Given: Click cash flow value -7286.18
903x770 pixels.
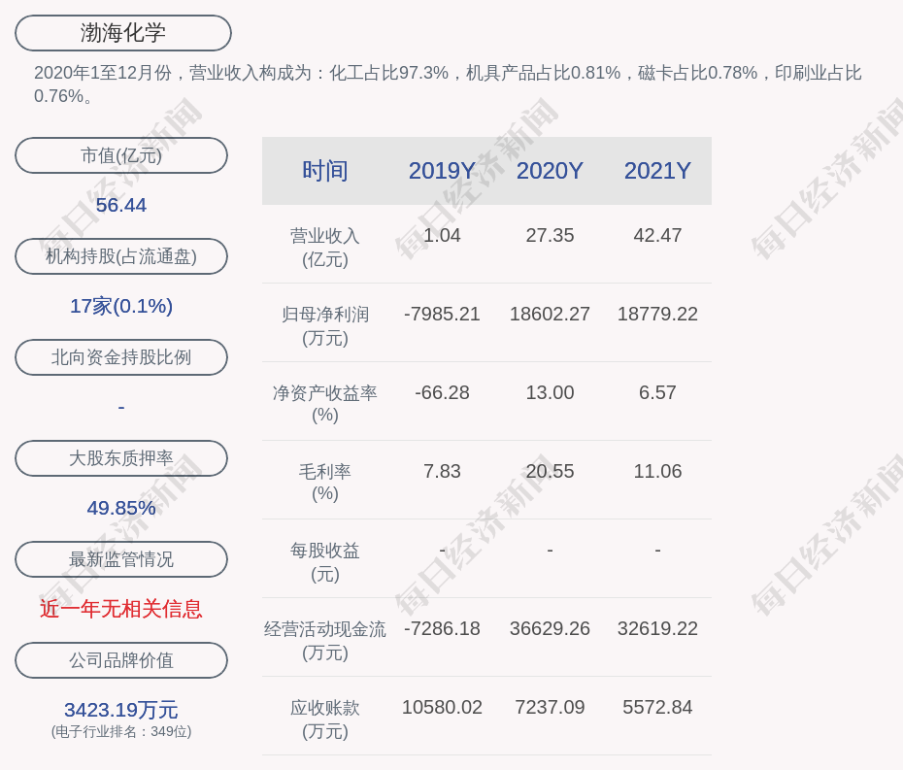Looking at the screenshot, I should [442, 628].
